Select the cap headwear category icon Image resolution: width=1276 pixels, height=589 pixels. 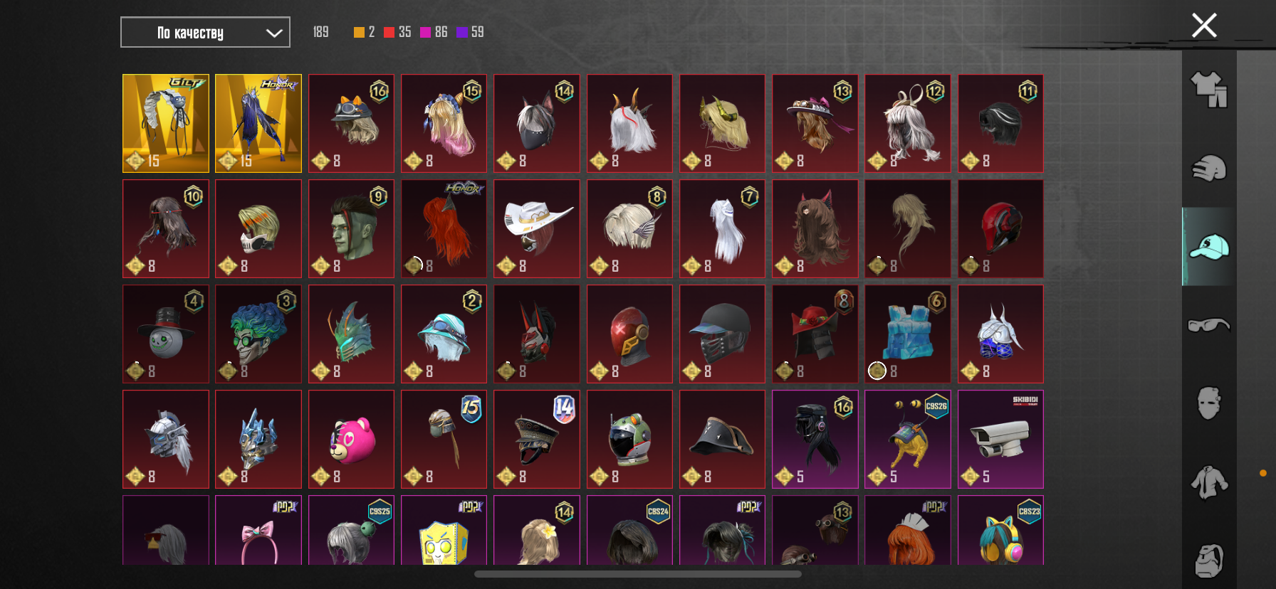1209,247
